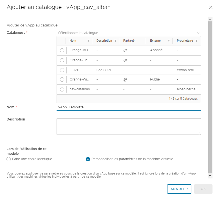Sort by Externe column header
217x199 pixels.
[x=155, y=41]
